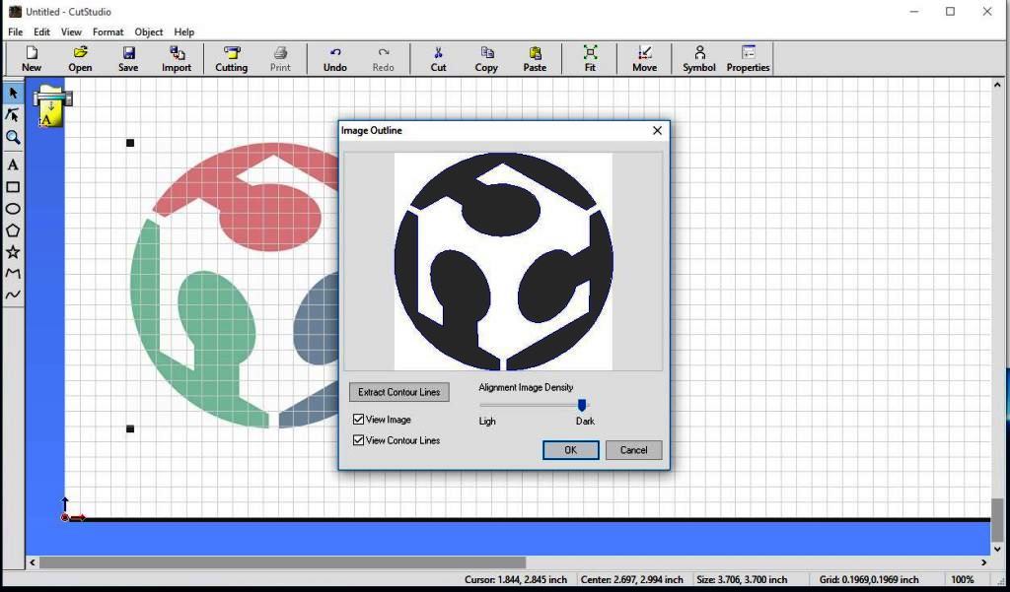Screen dimensions: 1010x592
Task: Click the top-left selection handle of logo
Action: click(130, 143)
